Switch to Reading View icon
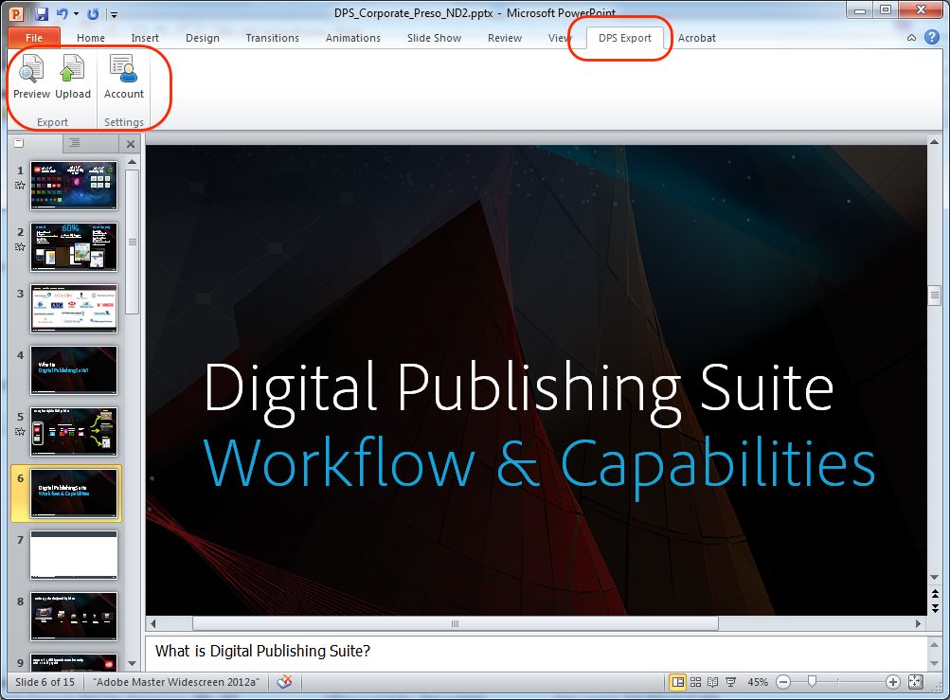 pyautogui.click(x=713, y=682)
